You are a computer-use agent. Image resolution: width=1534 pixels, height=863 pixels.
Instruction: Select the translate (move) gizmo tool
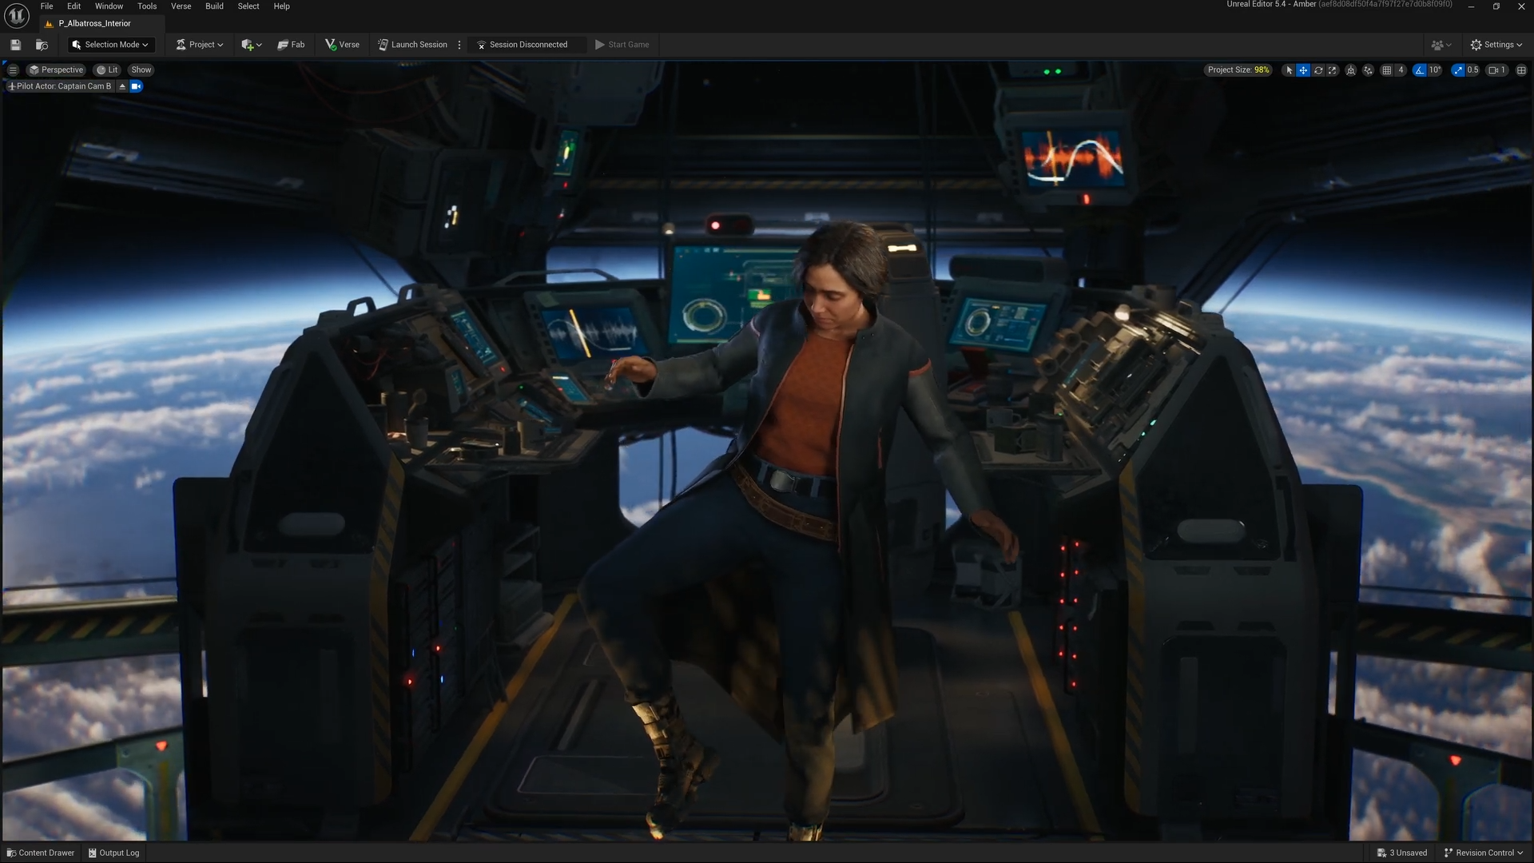[x=1303, y=70]
